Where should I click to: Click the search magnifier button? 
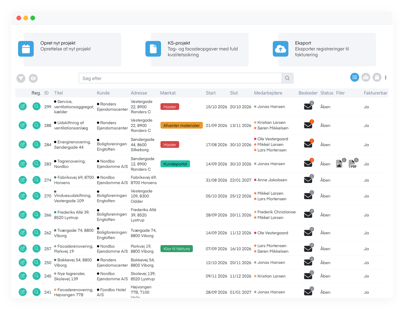point(287,78)
